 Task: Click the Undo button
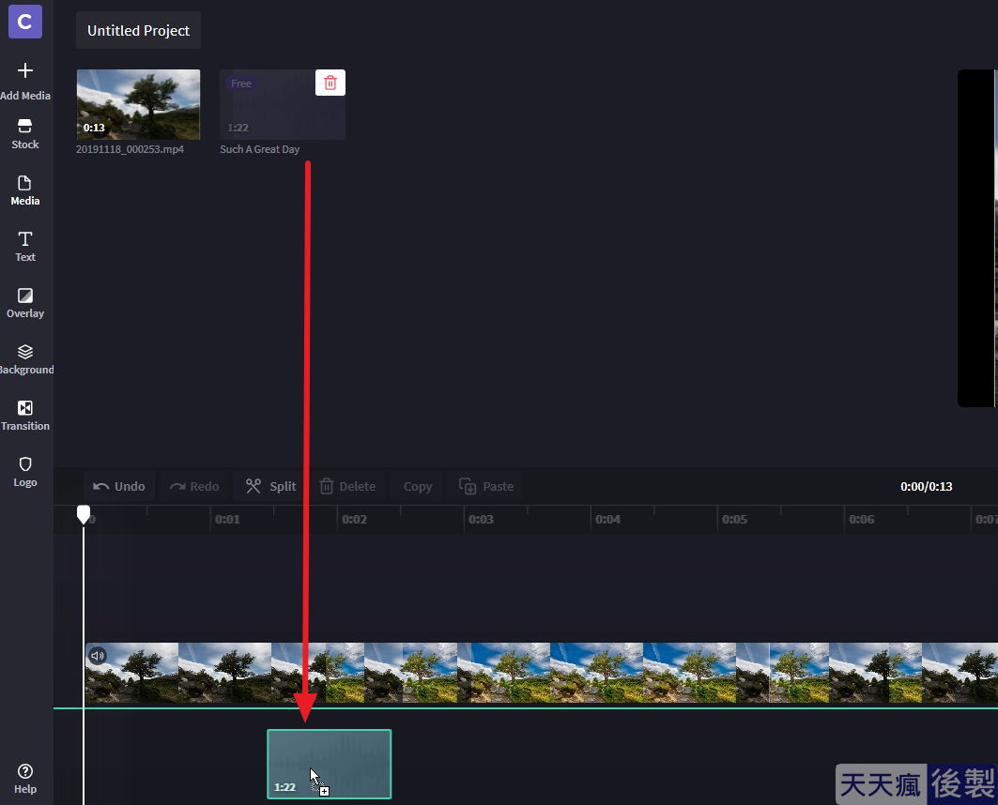pos(119,486)
